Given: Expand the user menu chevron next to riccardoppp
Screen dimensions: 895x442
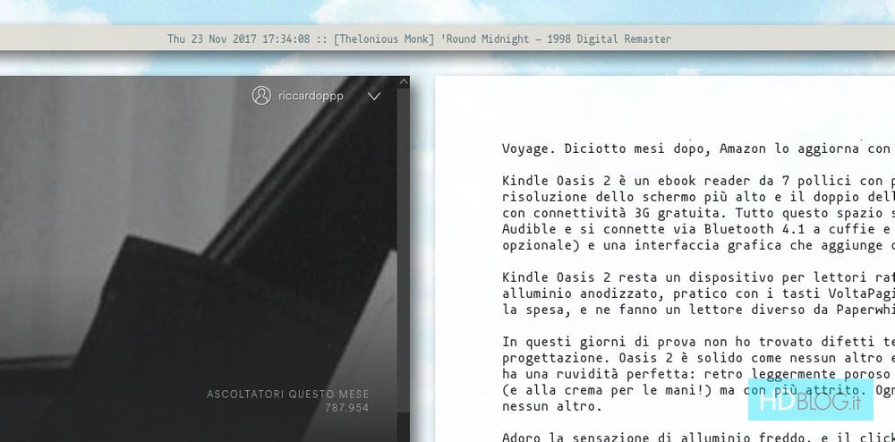Looking at the screenshot, I should 374,97.
